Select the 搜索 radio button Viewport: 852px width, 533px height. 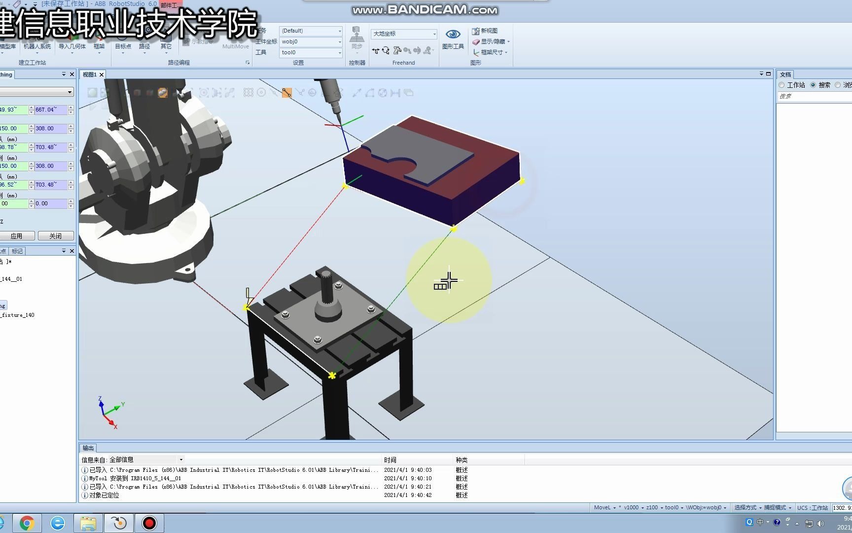coord(813,85)
